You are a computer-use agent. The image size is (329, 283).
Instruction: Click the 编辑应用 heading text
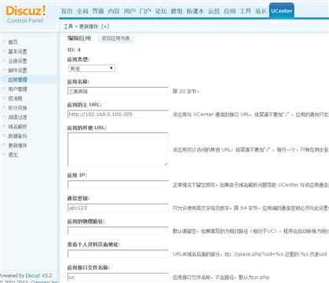79,38
